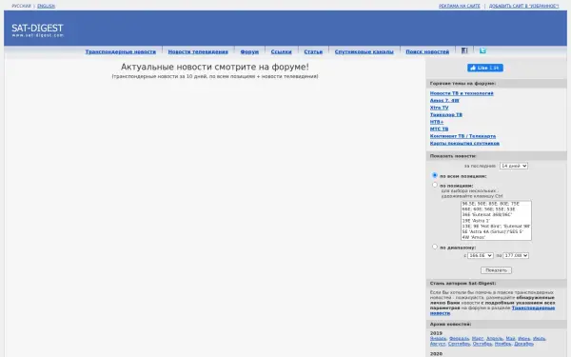Select the '90.5E; 90E; 85E' row in positions list

click(496, 204)
